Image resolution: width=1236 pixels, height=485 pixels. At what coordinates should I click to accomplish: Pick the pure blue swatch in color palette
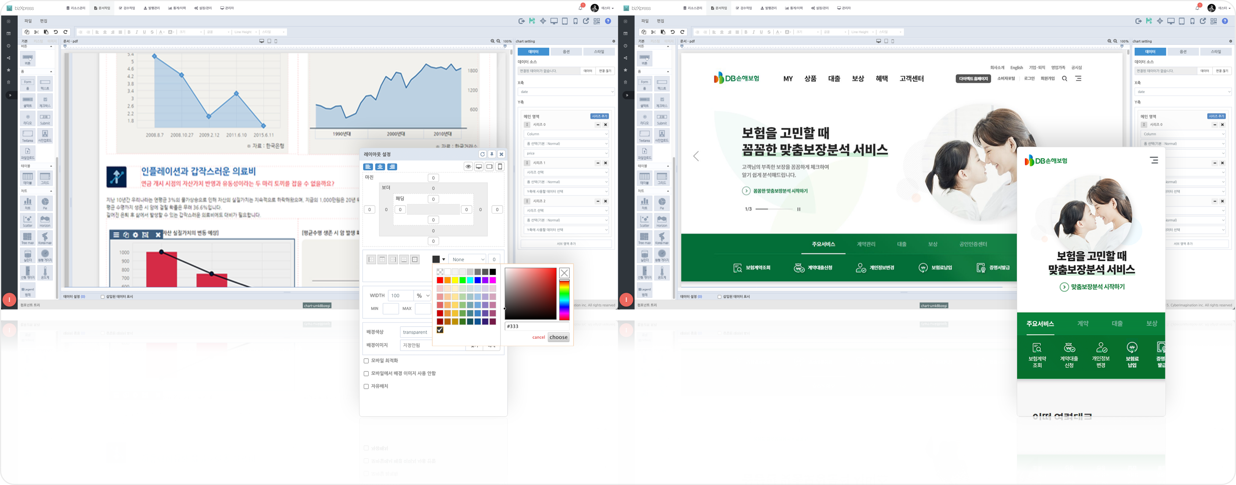tap(477, 280)
